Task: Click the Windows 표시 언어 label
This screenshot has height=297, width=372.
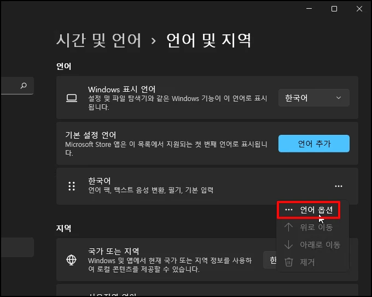Action: (x=121, y=90)
